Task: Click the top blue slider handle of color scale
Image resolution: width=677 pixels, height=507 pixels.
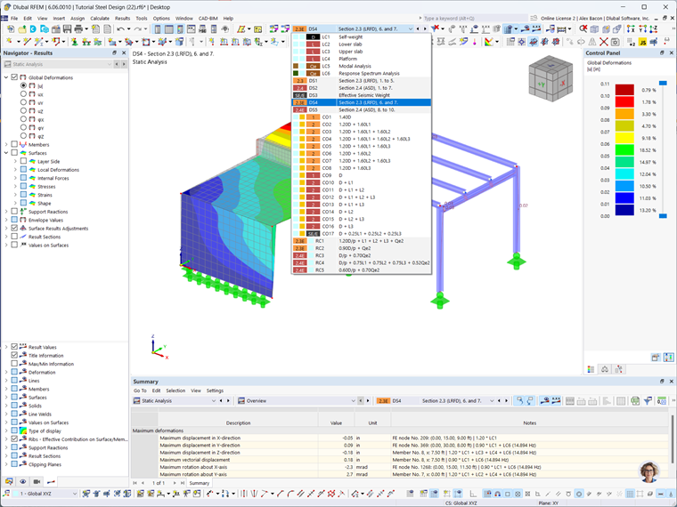Action: (663, 83)
